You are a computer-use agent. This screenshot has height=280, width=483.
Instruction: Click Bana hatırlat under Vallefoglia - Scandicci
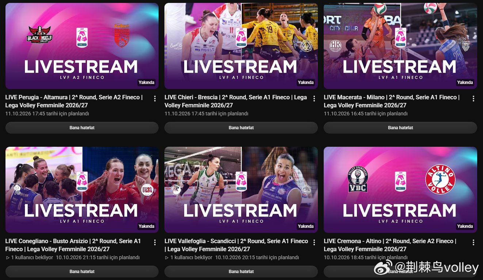pyautogui.click(x=241, y=272)
